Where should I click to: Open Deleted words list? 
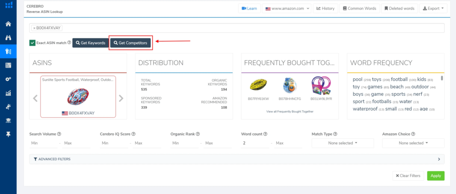399,8
